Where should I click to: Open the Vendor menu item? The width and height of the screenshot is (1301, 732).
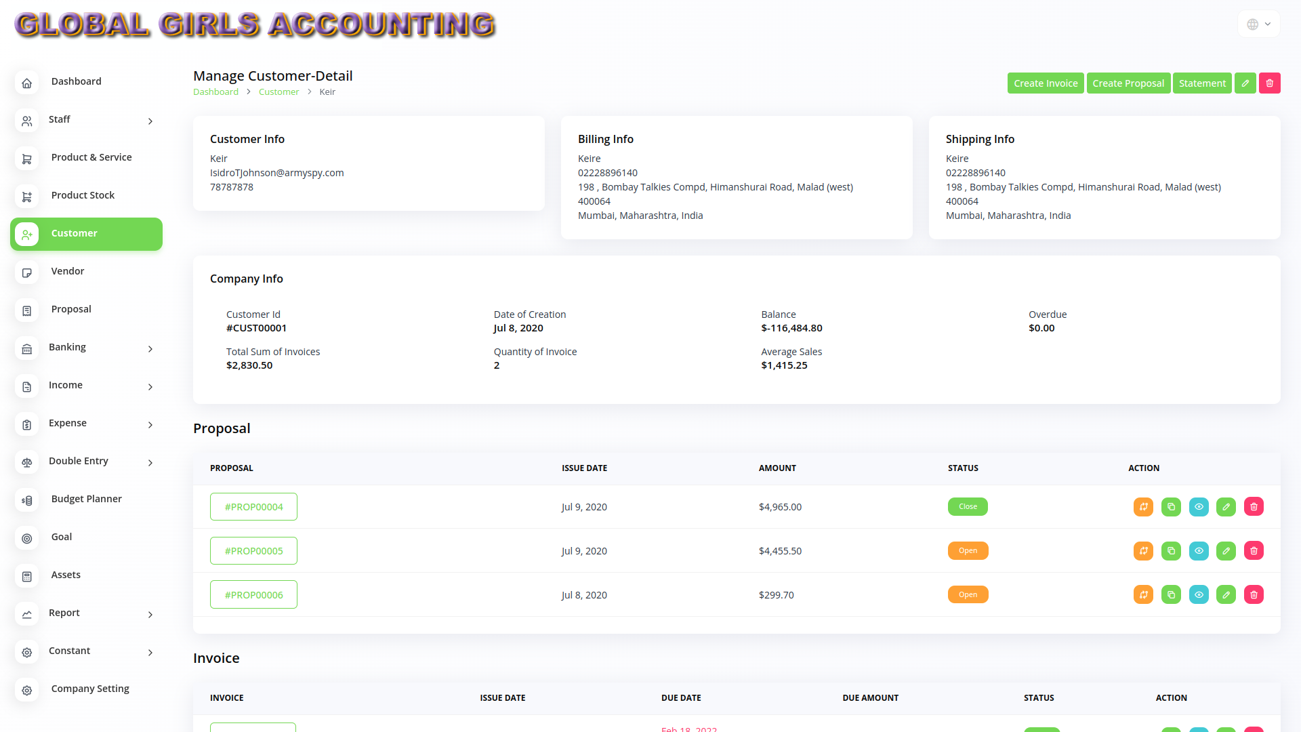coord(86,272)
